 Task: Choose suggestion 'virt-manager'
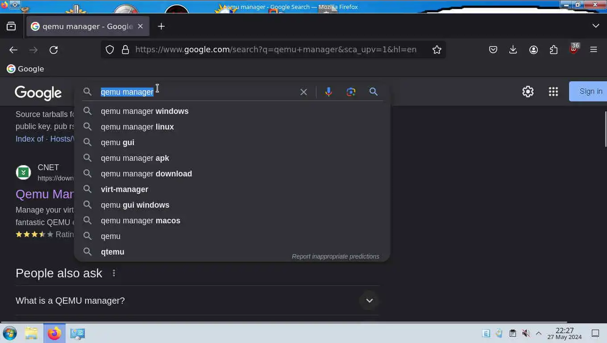tap(232, 189)
